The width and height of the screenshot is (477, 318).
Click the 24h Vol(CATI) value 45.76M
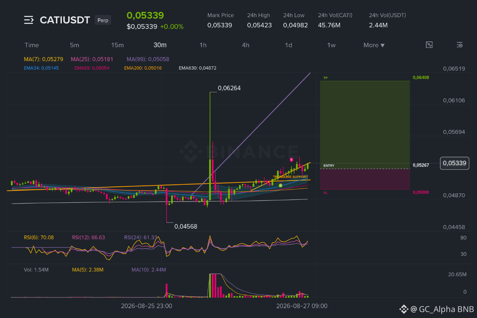click(x=329, y=25)
